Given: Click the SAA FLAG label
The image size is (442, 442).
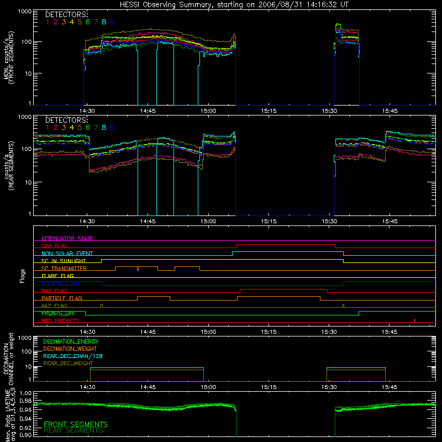Looking at the screenshot, I should point(54,291).
